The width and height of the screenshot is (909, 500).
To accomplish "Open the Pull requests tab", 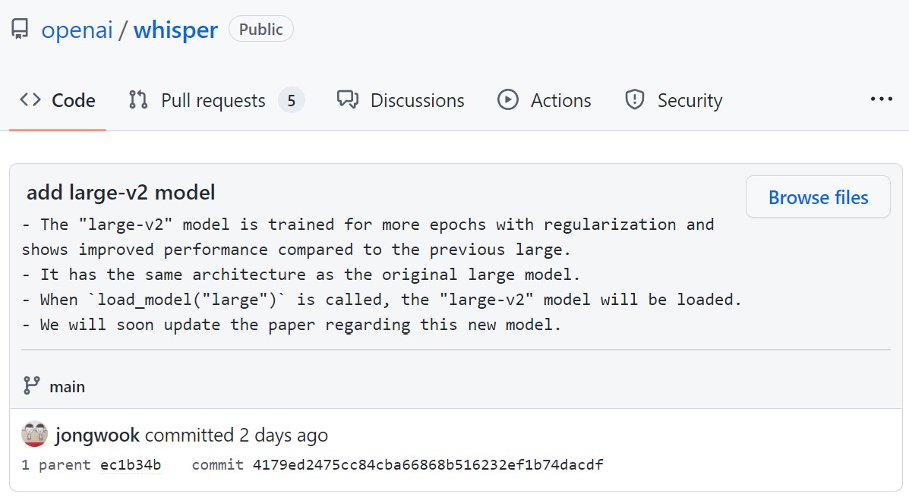I will click(x=216, y=100).
